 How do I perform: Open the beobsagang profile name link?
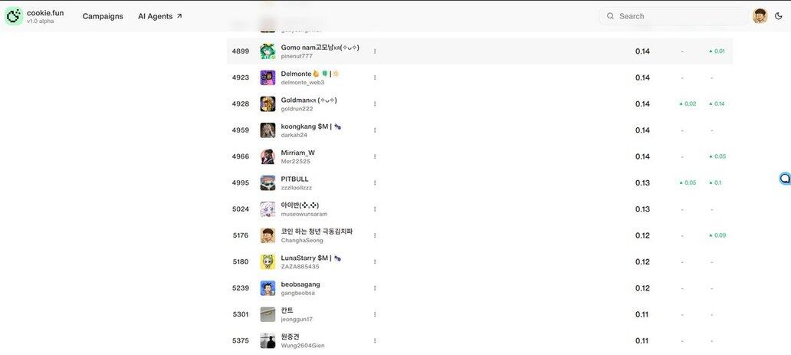click(x=300, y=284)
